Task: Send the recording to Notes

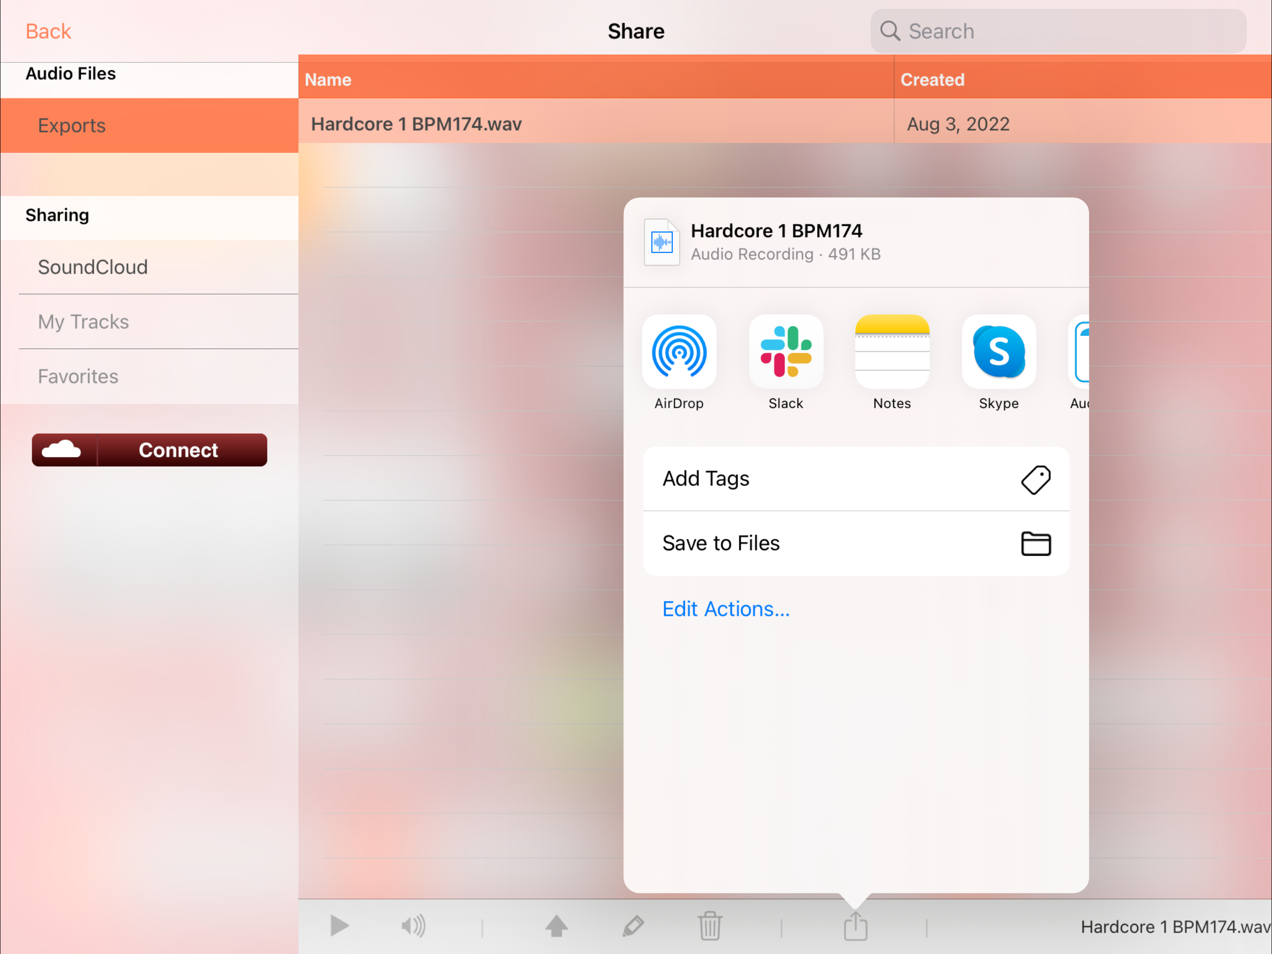Action: click(x=892, y=352)
